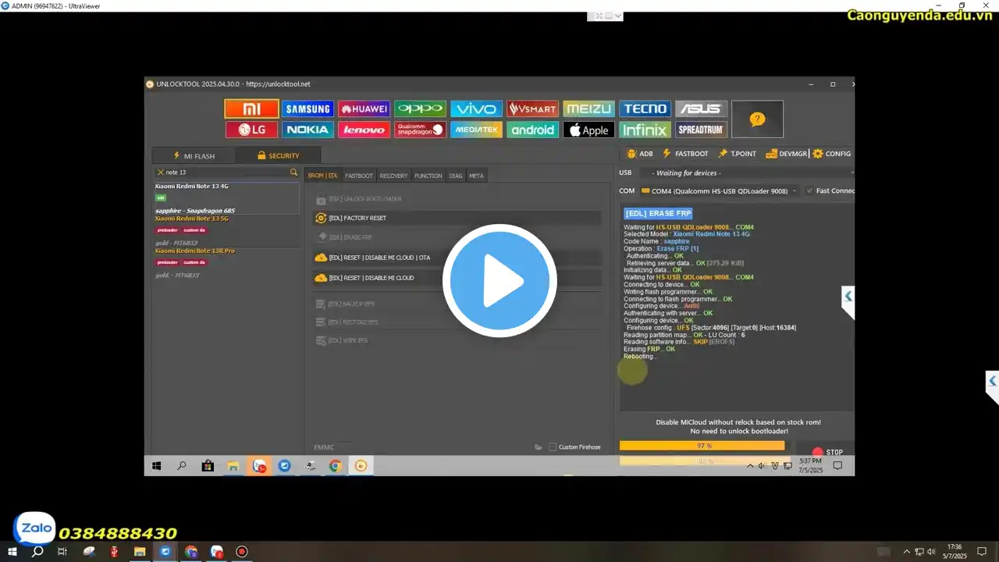999x562 pixels.
Task: Open the T.POINT toolbar button
Action: tap(738, 154)
